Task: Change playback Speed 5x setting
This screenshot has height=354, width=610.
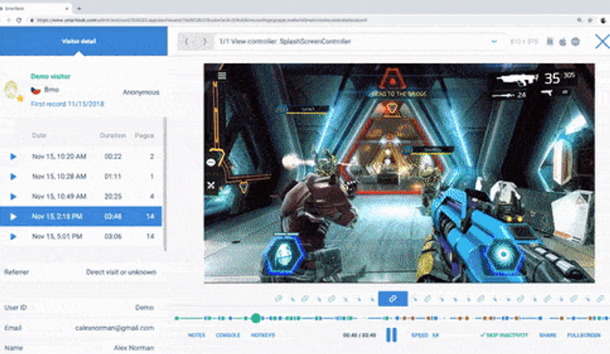Action: 425,335
